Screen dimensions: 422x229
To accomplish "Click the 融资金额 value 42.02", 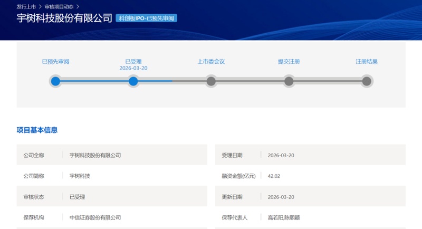I will click(x=274, y=176).
